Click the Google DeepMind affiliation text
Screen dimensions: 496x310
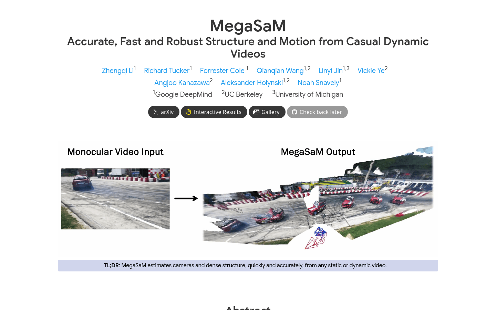pos(184,94)
